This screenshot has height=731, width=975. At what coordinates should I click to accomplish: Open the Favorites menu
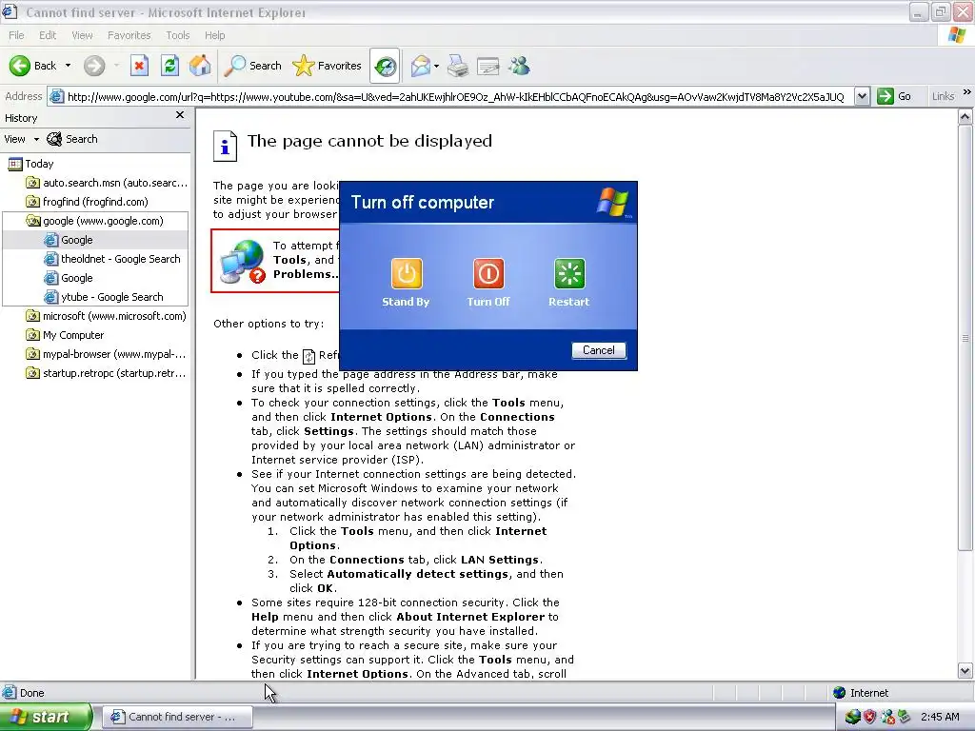coord(129,35)
